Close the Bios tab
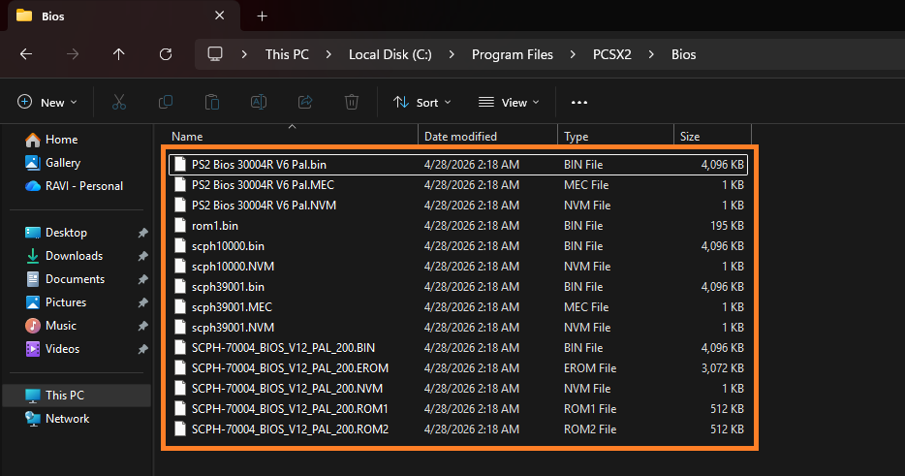Viewport: 905px width, 476px height. coord(219,16)
